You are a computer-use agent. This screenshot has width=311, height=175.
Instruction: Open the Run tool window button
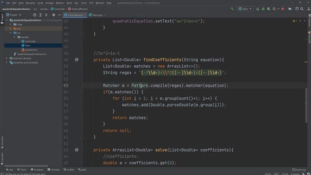click(x=10, y=170)
